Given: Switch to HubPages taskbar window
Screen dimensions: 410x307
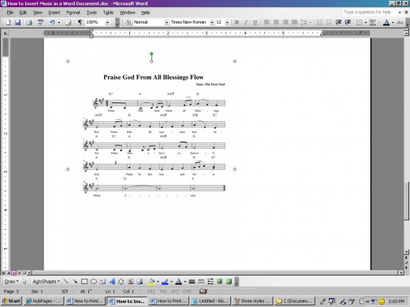Looking at the screenshot, I should point(43,301).
